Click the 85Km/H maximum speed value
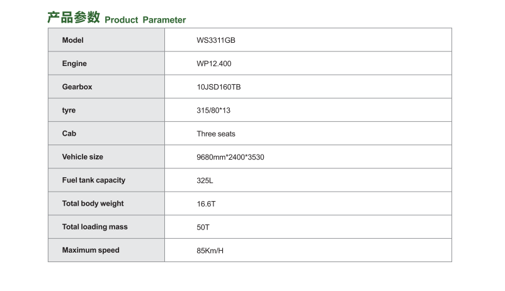The height and width of the screenshot is (291, 505). pos(210,251)
